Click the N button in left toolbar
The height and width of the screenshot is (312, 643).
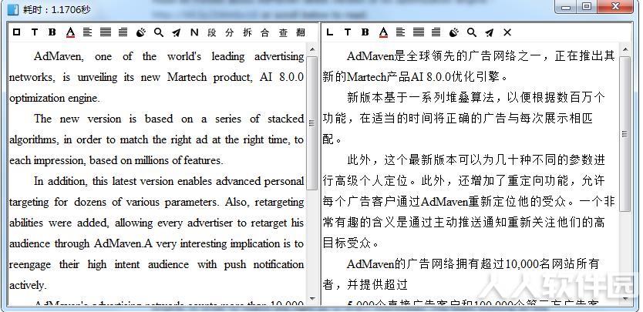click(194, 32)
